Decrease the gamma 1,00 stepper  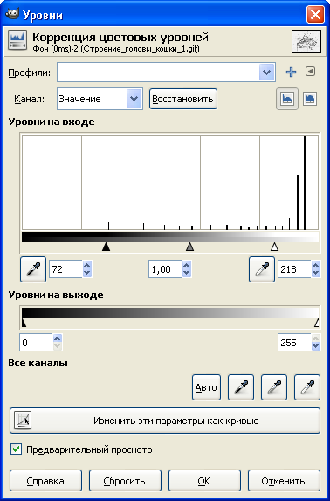coord(187,274)
